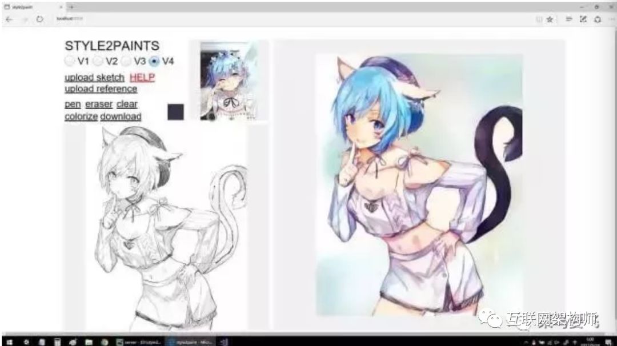Click the clear link
Screen dimensions: 617x346
tap(127, 104)
